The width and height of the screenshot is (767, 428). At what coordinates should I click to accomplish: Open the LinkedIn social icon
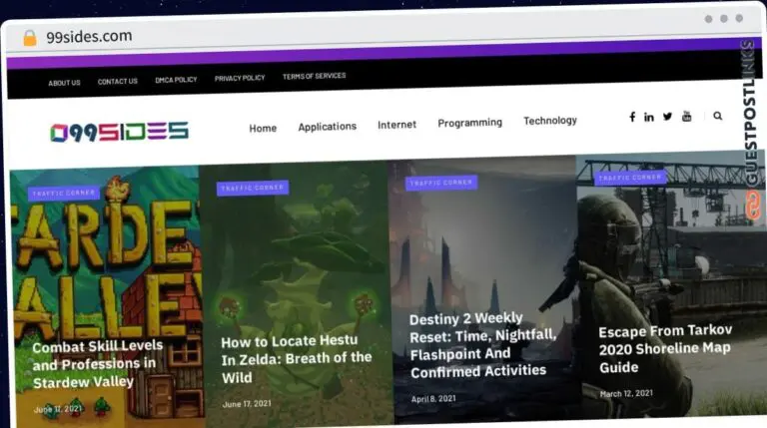[x=649, y=117]
